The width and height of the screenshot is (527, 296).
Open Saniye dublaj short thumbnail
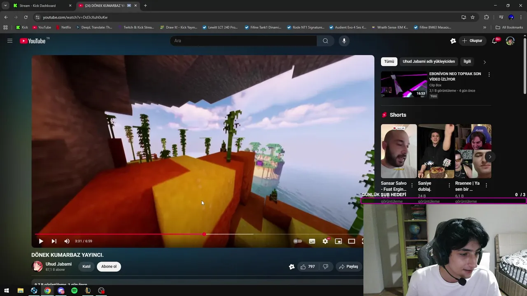click(436, 151)
